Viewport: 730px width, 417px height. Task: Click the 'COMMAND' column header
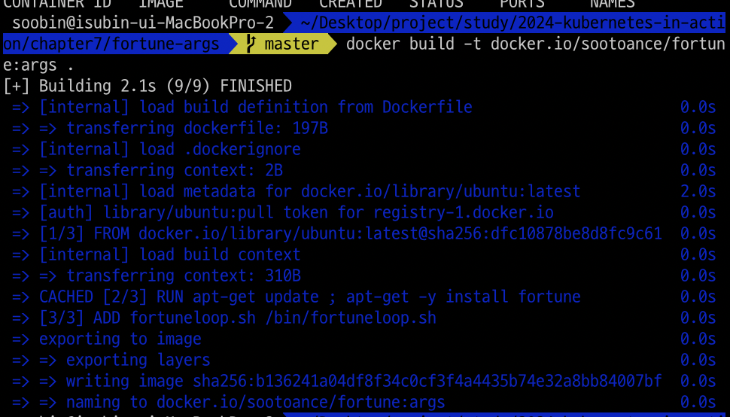click(x=260, y=4)
